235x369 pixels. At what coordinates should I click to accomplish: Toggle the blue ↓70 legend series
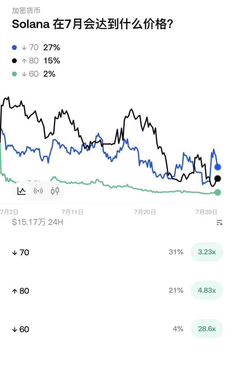pyautogui.click(x=36, y=48)
